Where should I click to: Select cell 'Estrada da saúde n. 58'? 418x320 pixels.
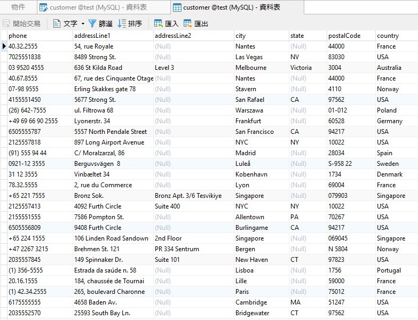click(113, 270)
